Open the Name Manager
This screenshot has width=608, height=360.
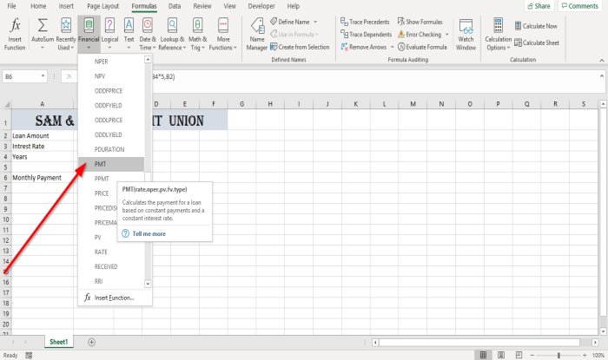click(x=257, y=34)
